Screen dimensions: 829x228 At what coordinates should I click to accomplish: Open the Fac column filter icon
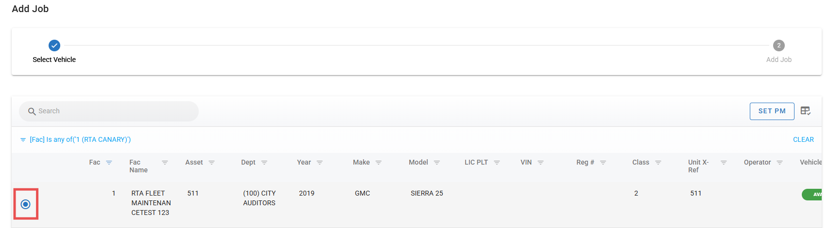click(109, 163)
